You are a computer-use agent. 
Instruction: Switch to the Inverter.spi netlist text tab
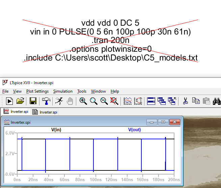pos(45,112)
